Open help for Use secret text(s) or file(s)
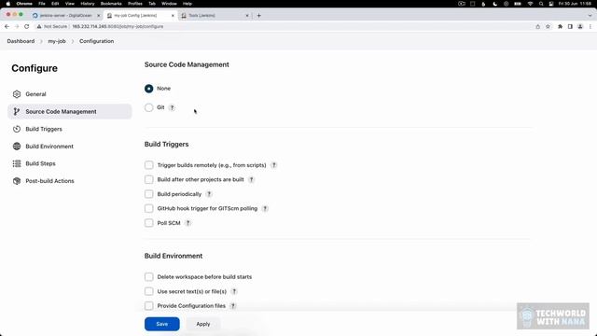The width and height of the screenshot is (597, 336). [234, 291]
